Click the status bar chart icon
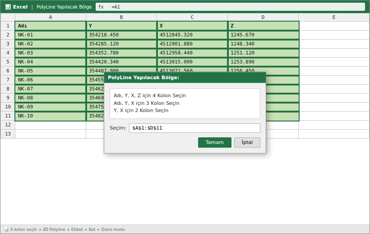Image resolution: width=370 pixels, height=234 pixels. [6, 229]
